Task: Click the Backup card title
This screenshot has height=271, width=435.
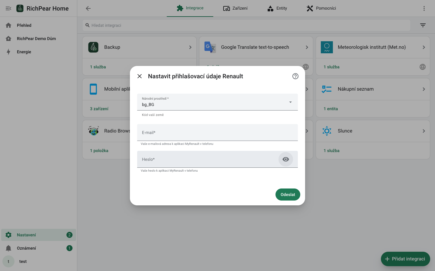Action: 112,47
